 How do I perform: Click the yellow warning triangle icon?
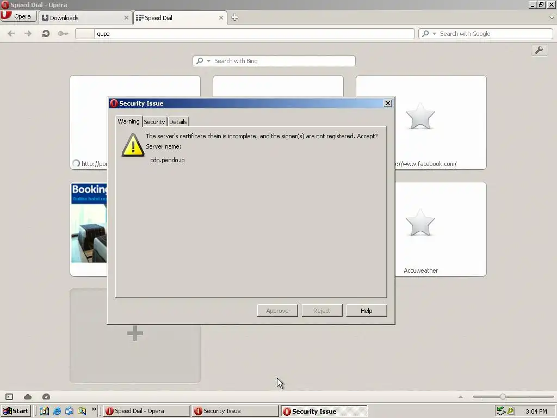133,145
